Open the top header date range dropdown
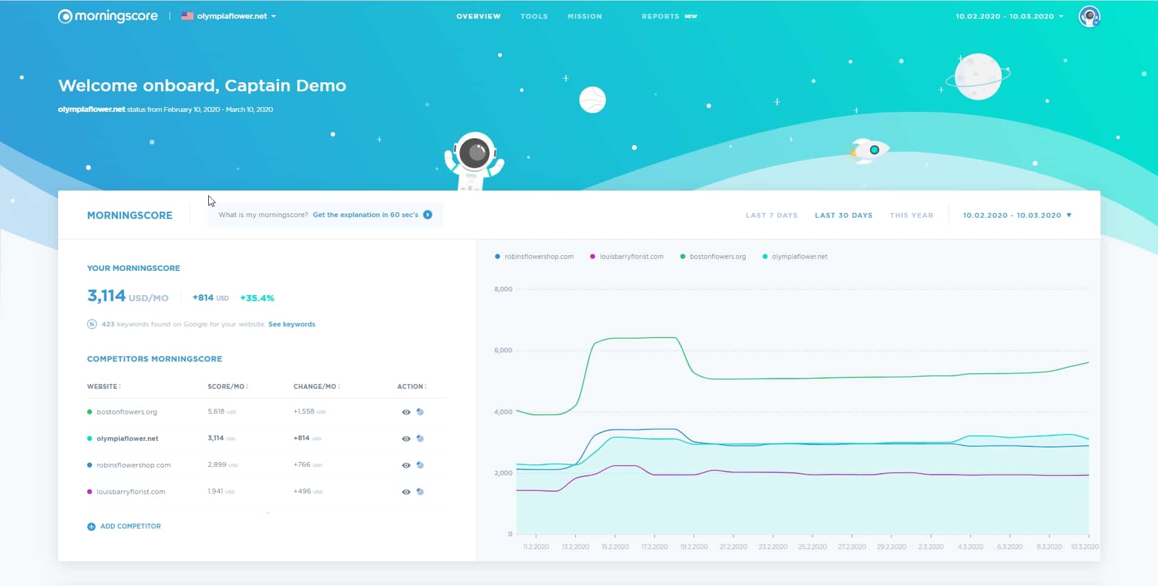 [x=1009, y=16]
